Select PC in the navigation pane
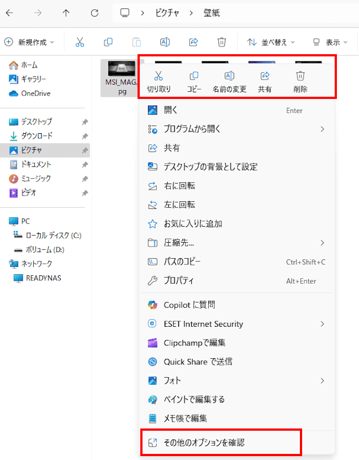 19,221
